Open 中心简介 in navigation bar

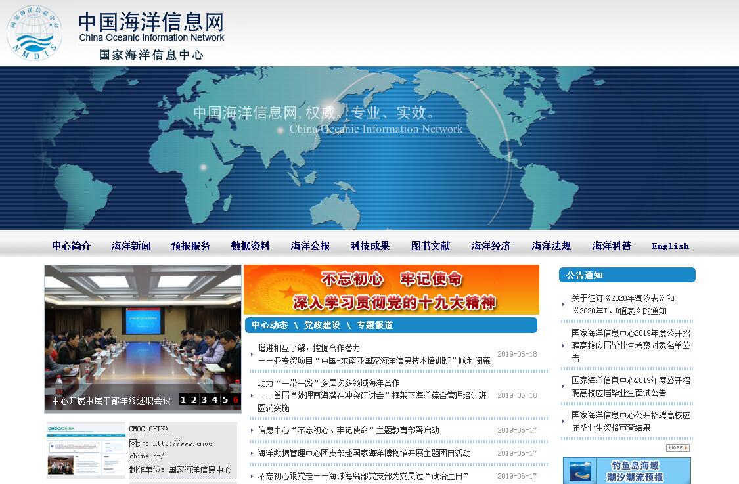pos(72,246)
